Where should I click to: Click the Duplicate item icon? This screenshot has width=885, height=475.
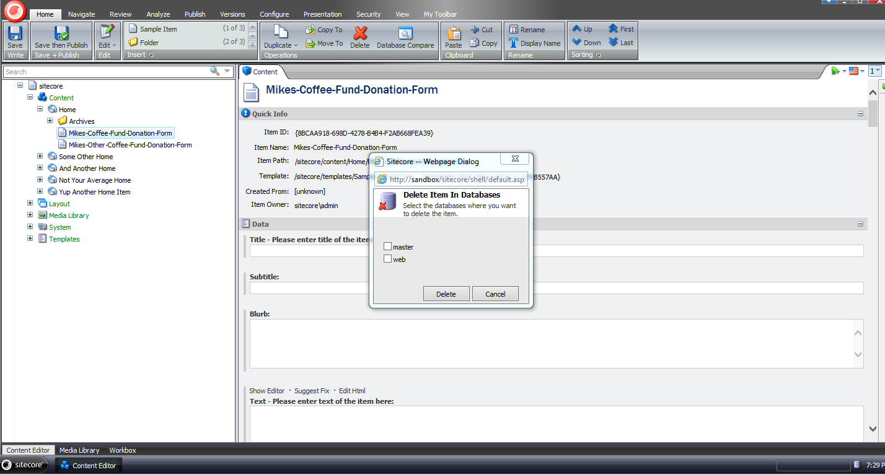click(x=281, y=32)
